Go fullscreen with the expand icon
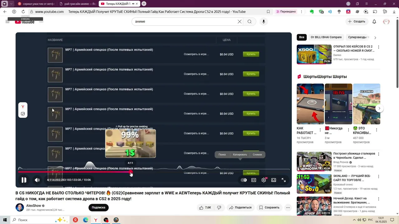Viewport: 399px width, 224px height. coord(284,180)
